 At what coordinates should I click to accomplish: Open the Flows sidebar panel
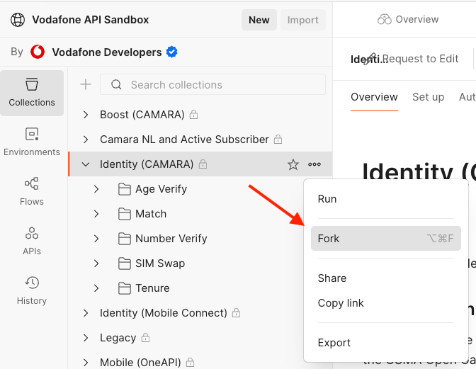(32, 191)
